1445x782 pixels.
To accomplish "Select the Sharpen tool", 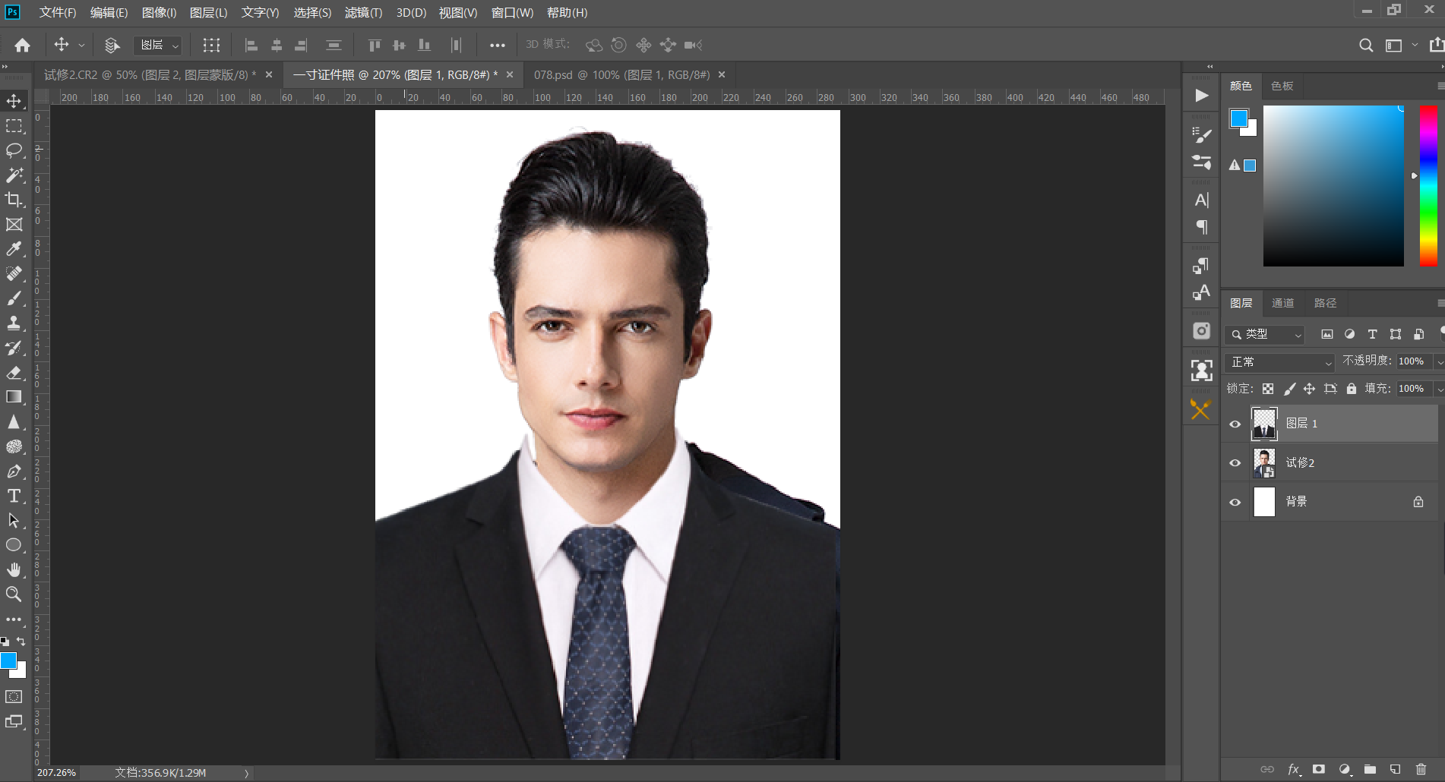I will click(x=14, y=422).
